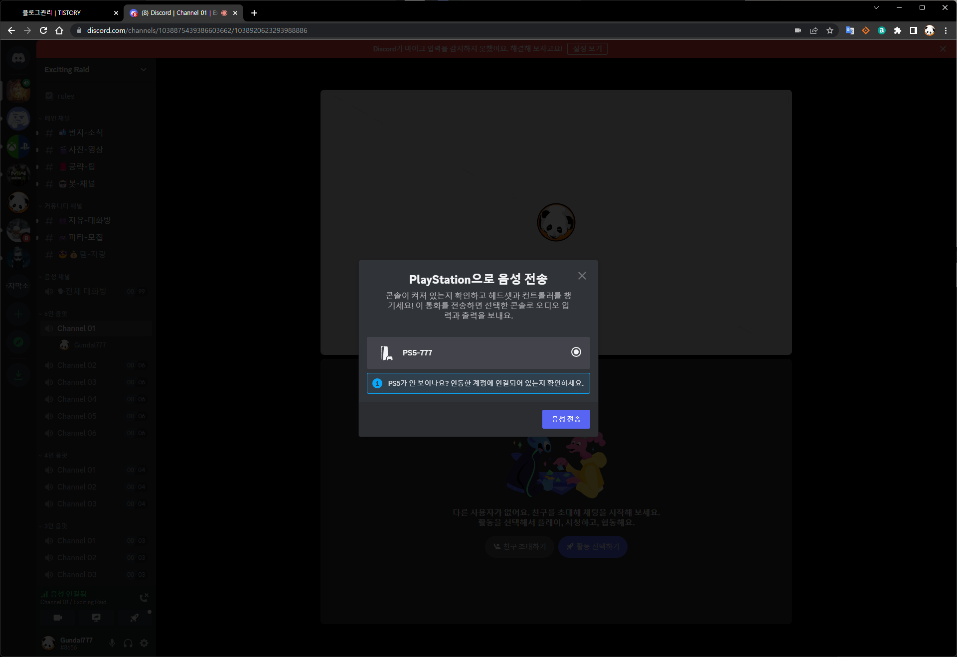
Task: Click the download apps icon in sidebar
Action: pyautogui.click(x=18, y=374)
